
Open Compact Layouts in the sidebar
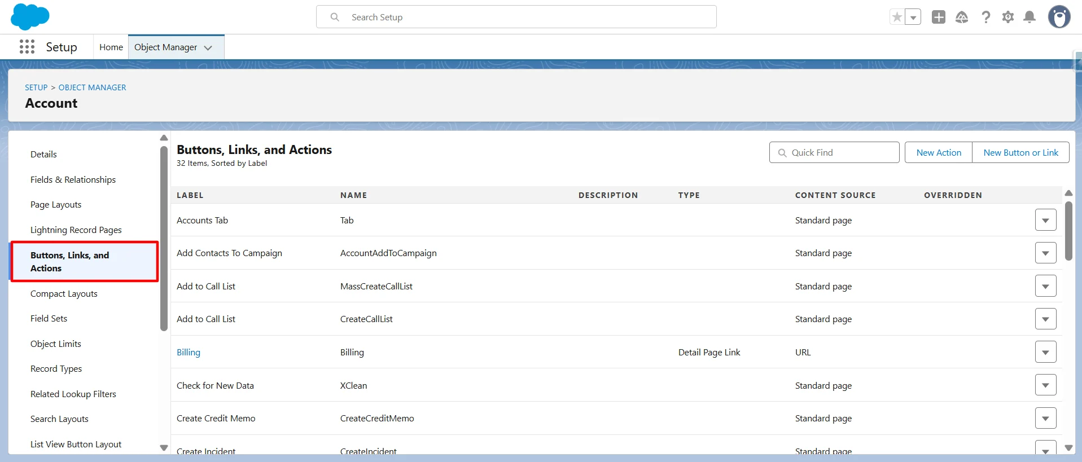click(64, 294)
